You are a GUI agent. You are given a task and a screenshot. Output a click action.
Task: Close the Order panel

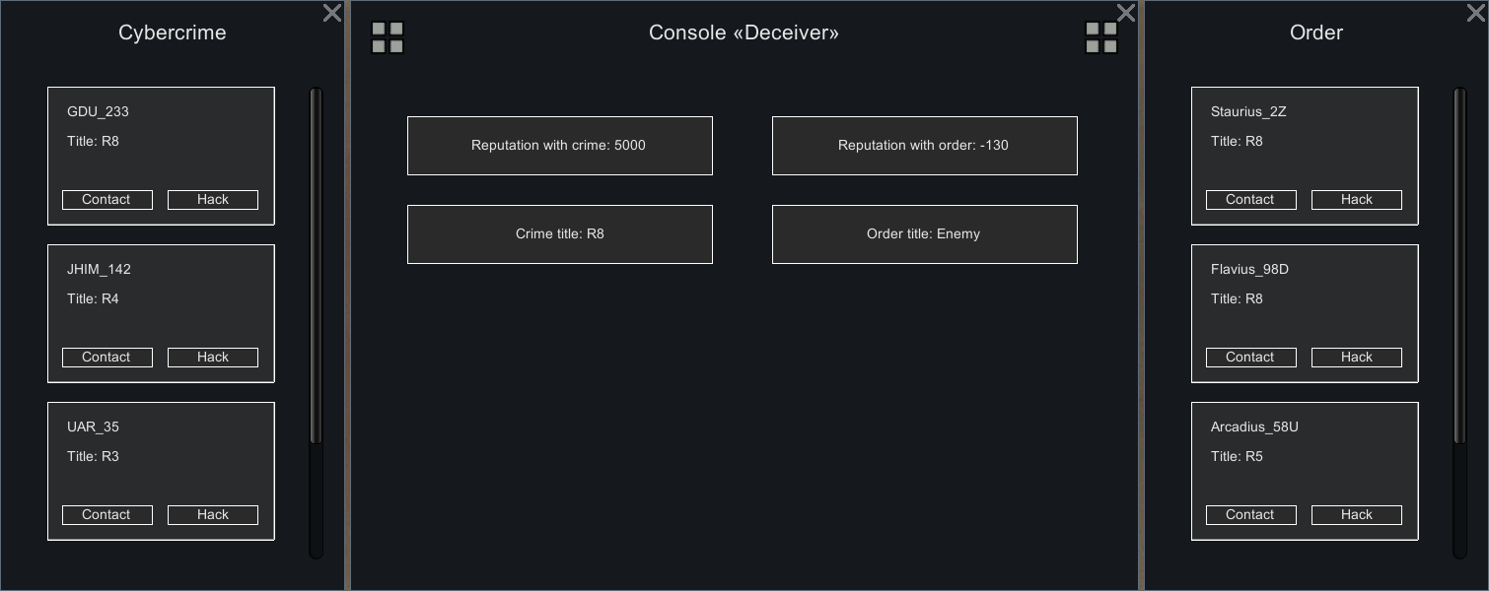(1476, 13)
